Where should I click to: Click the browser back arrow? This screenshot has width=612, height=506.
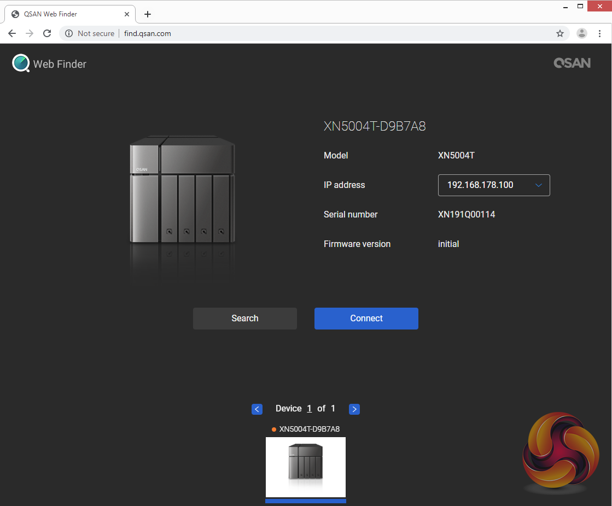(12, 33)
